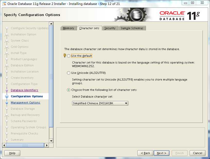210x159 pixels.
Task: Click the sidebar vertical scrollbar thumb
Action: (x=51, y=76)
